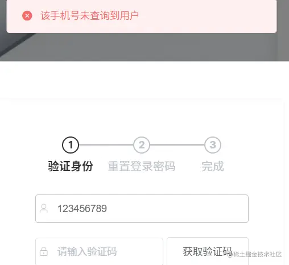The image size is (289, 265).
Task: Click the progress line between steps 1 and 2
Action: pyautogui.click(x=106, y=145)
